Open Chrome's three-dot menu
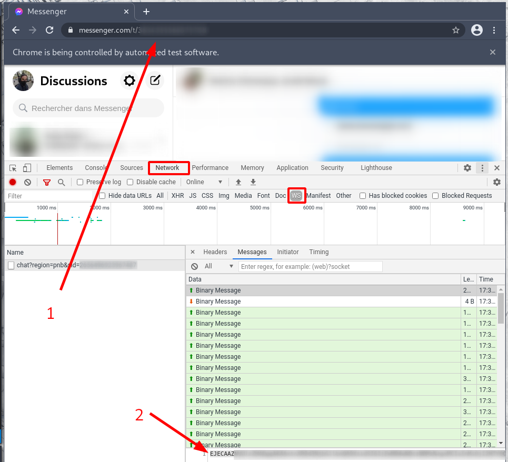Screen dimensions: 508x462 pos(494,30)
